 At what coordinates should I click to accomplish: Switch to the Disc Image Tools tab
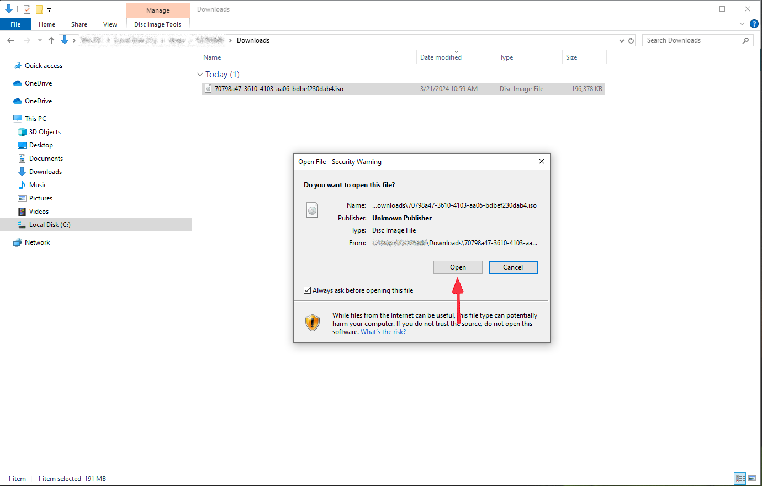pos(157,24)
